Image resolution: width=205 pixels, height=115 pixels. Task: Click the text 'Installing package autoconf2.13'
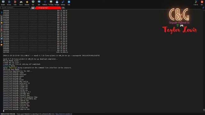[16, 83]
